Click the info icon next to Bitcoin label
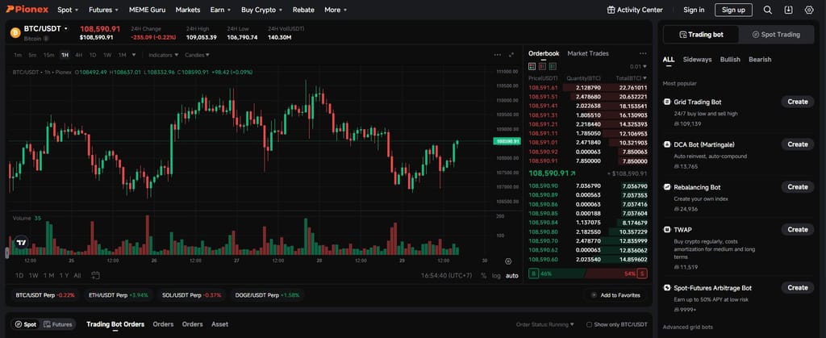 (x=46, y=39)
